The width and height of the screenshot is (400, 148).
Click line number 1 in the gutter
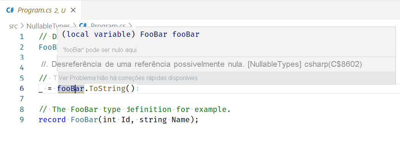(22, 37)
